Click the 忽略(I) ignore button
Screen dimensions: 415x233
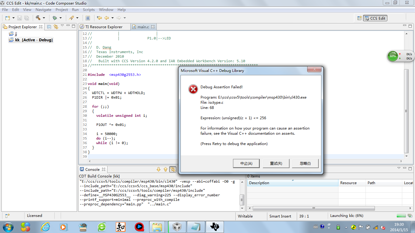(305, 163)
